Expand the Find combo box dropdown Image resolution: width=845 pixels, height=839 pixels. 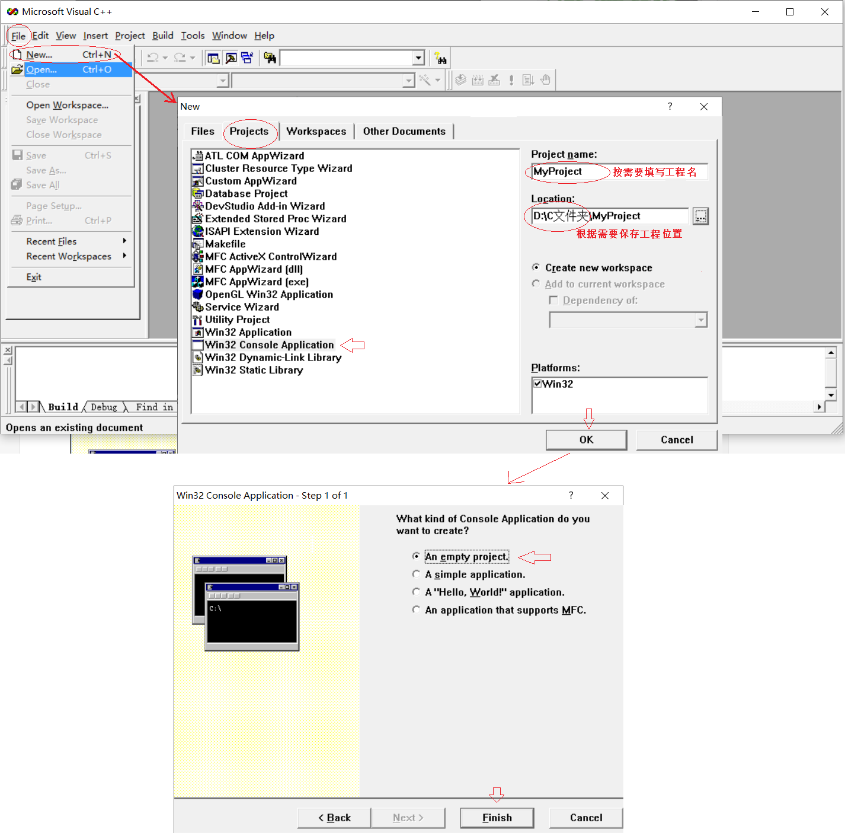click(x=419, y=58)
